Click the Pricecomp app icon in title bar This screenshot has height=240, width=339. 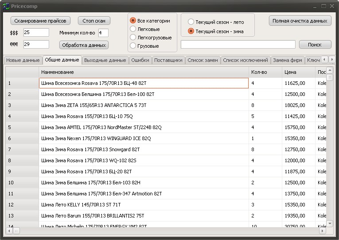tap(6, 6)
